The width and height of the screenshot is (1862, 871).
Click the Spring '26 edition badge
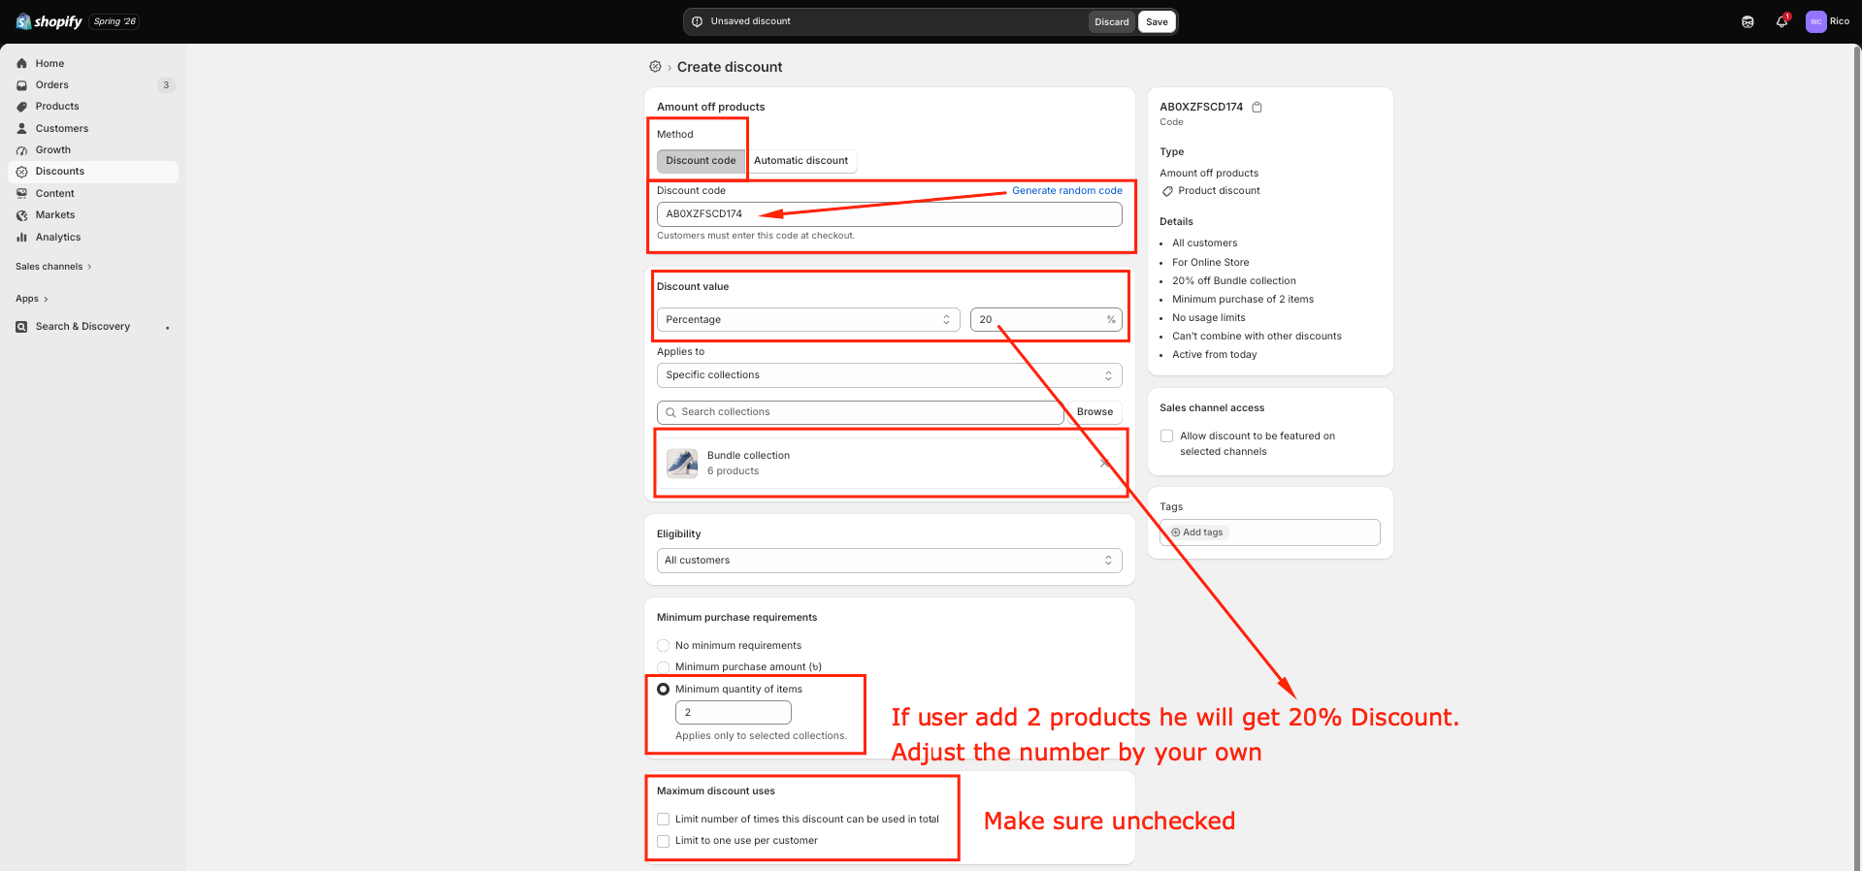[114, 21]
